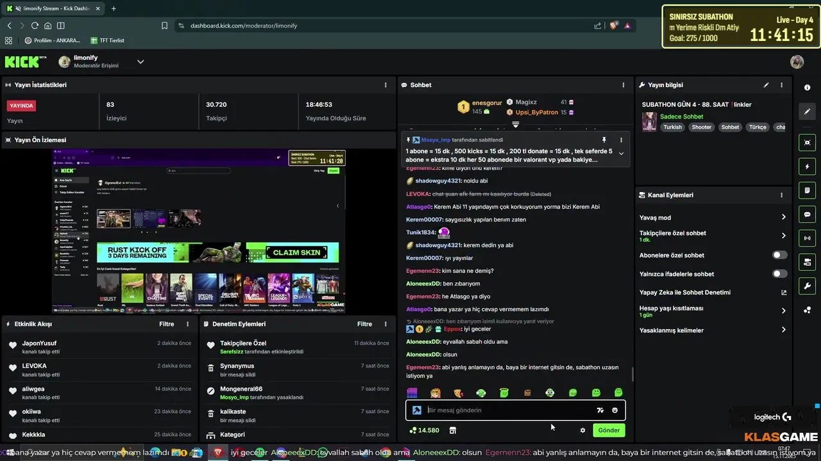This screenshot has height=461, width=821.
Task: Click the chat scrollbar
Action: point(632,374)
